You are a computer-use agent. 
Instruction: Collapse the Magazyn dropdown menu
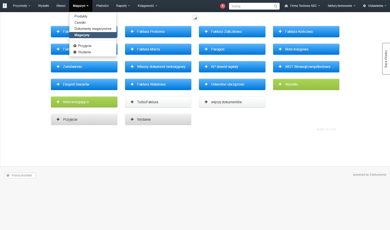point(81,6)
